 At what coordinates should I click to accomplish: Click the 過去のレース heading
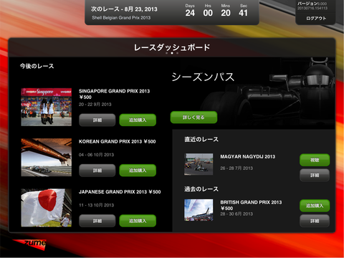click(x=201, y=189)
